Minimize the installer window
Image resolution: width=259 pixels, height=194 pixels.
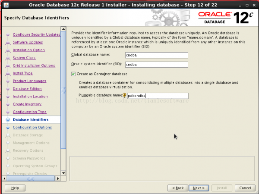pos(240,5)
